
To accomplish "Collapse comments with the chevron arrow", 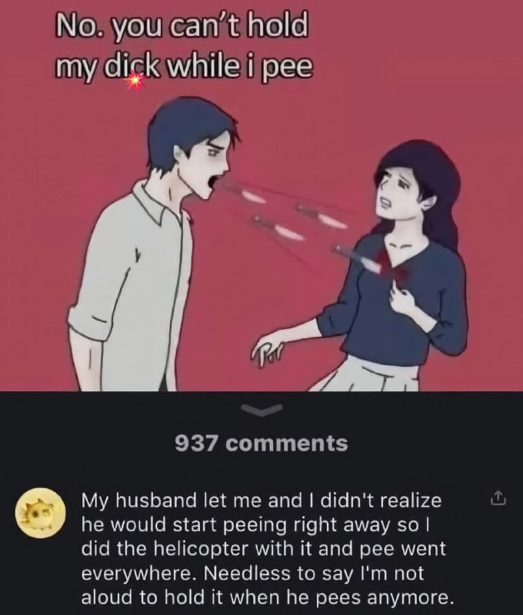I will pos(261,409).
